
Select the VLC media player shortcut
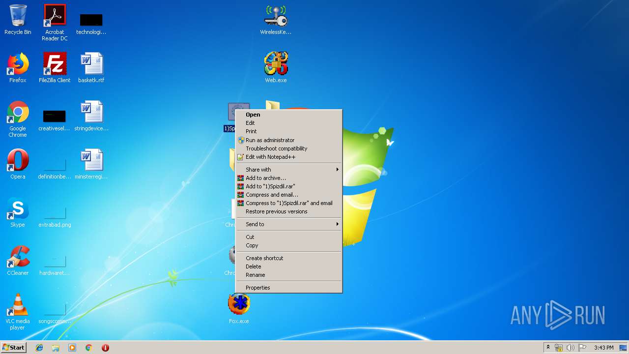(18, 312)
